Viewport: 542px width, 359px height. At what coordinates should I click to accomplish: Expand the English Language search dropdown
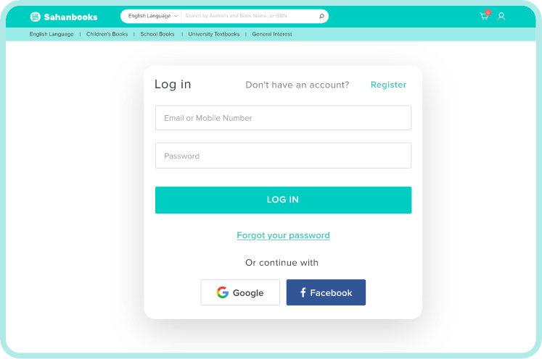coord(152,16)
